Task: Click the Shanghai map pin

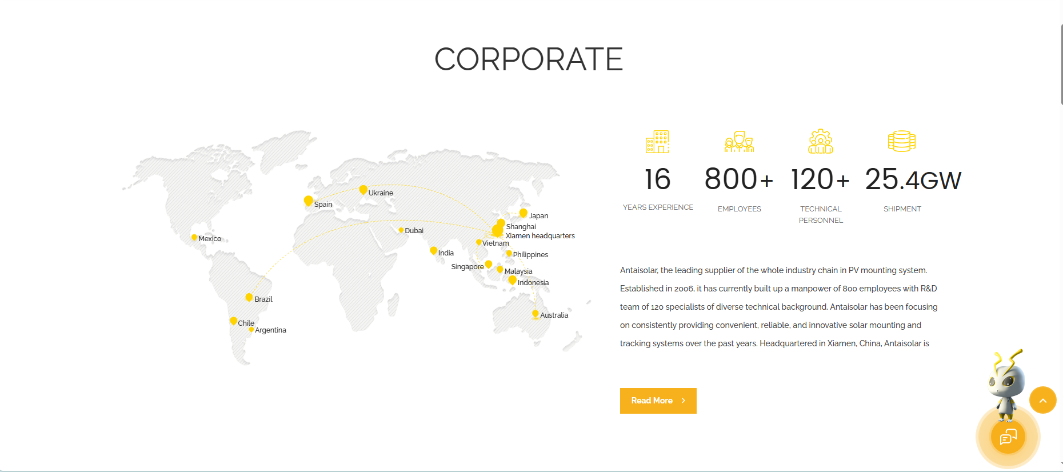Action: [x=501, y=222]
